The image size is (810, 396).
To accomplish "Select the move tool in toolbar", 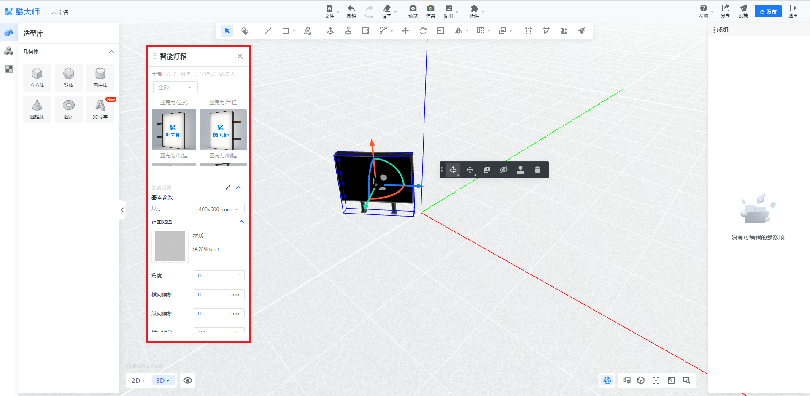I will [x=405, y=31].
